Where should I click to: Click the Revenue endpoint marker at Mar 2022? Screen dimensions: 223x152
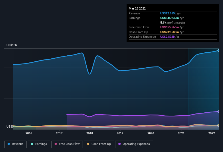coord(218,50)
